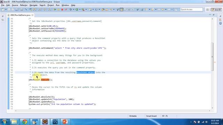Minimize the editor area

pyautogui.click(x=210, y=15)
